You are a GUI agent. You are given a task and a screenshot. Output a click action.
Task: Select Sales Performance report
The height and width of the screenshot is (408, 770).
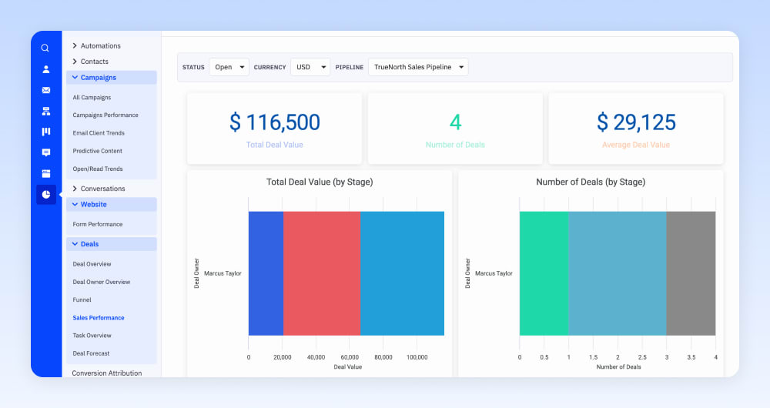click(x=99, y=318)
